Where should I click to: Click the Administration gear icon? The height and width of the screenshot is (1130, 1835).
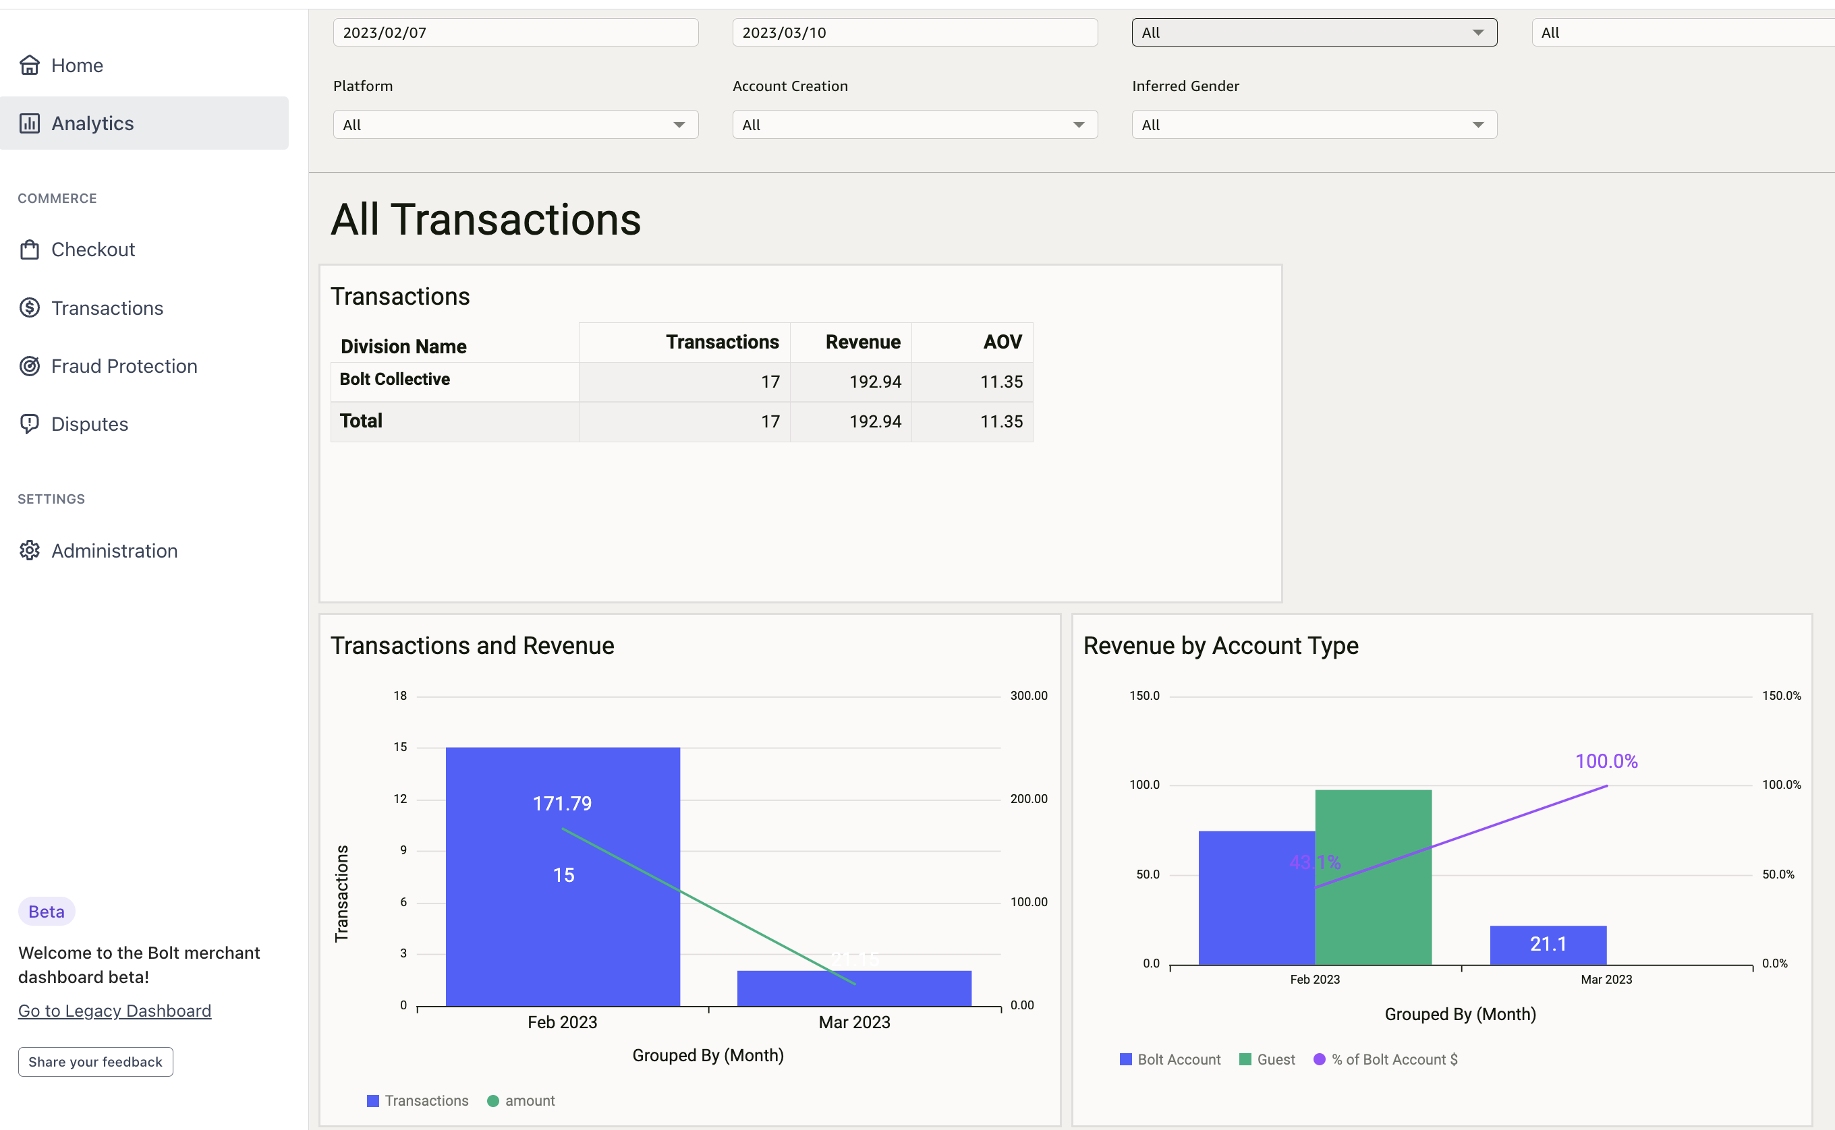point(29,551)
